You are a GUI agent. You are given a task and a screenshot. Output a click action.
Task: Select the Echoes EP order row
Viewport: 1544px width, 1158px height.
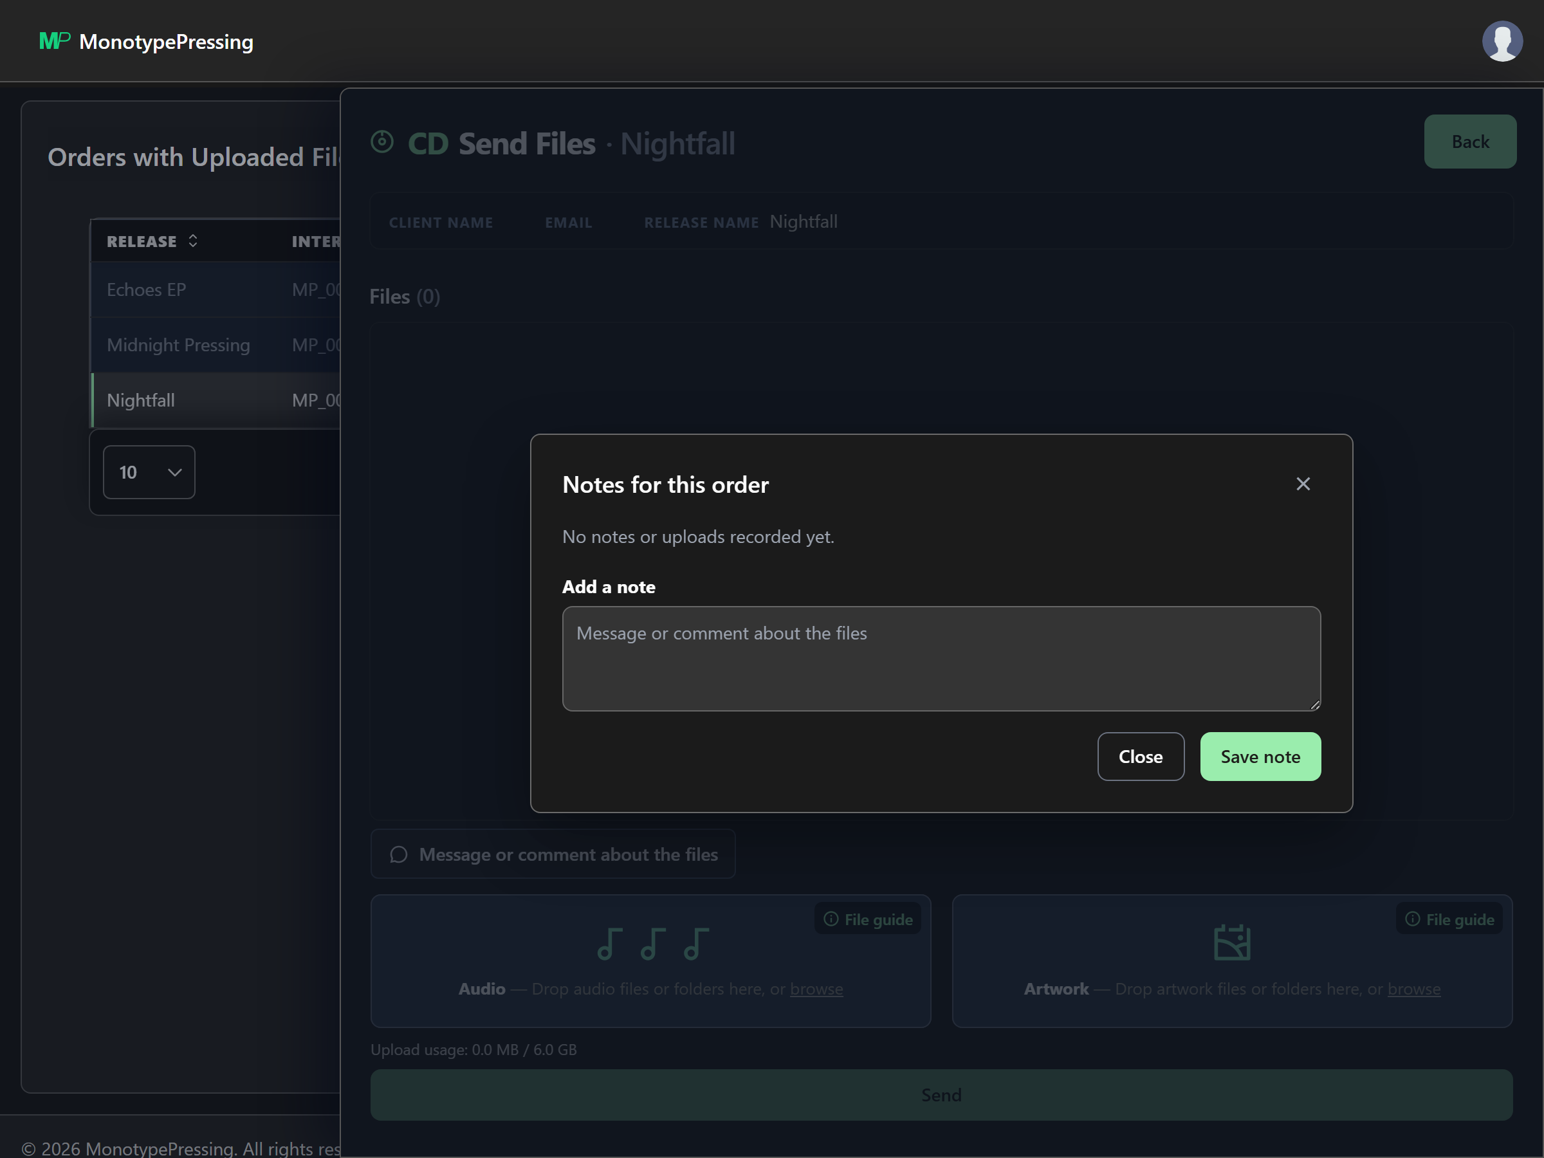click(216, 289)
